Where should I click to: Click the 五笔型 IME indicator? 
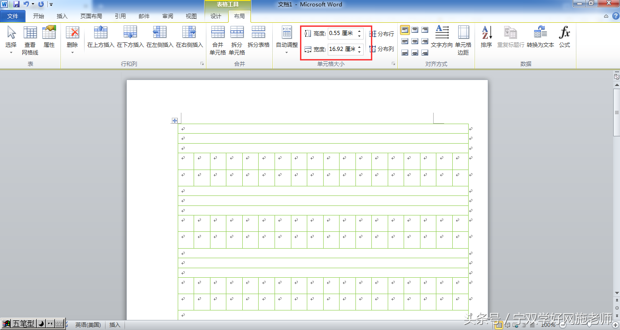point(24,324)
